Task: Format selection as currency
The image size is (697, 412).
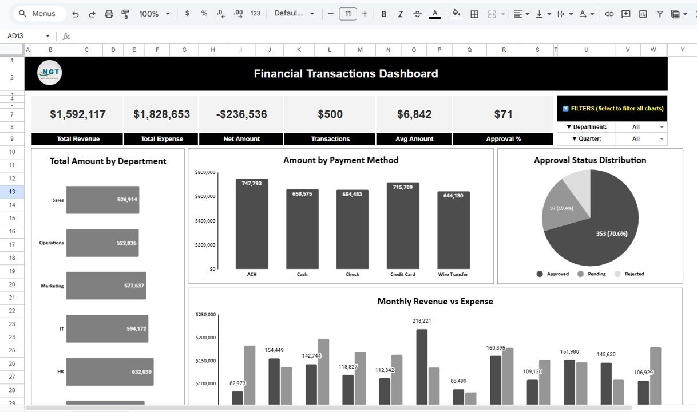Action: (x=187, y=14)
